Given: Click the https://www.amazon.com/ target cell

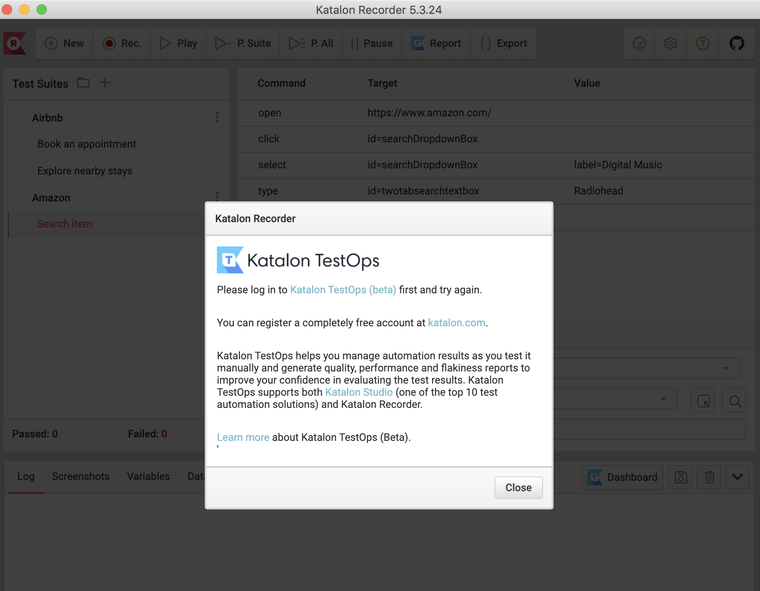Looking at the screenshot, I should coord(429,113).
